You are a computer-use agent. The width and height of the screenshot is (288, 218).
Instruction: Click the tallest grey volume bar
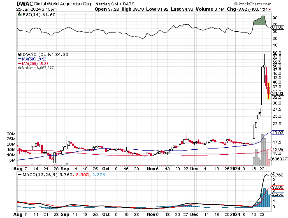(x=262, y=150)
